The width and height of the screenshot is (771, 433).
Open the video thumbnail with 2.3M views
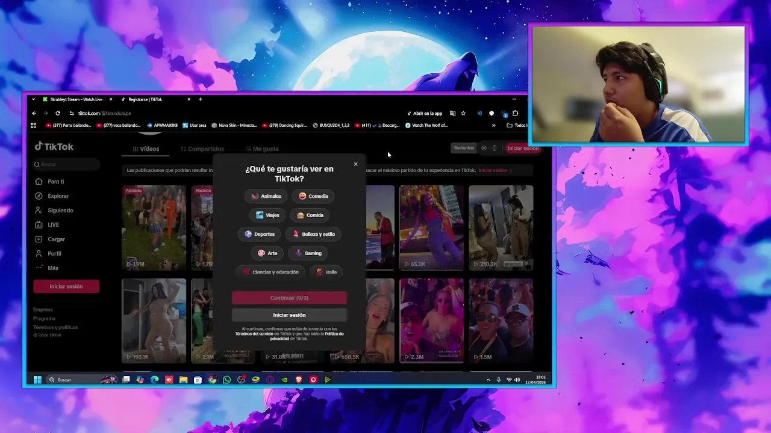431,321
